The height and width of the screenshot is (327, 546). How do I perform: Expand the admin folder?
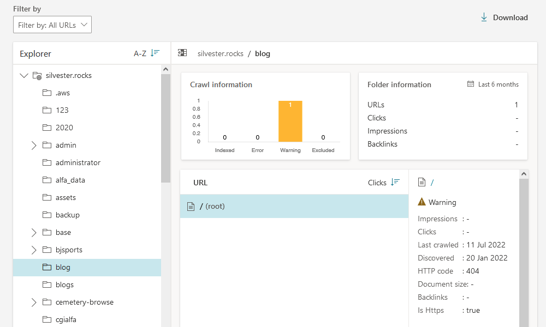pyautogui.click(x=34, y=146)
